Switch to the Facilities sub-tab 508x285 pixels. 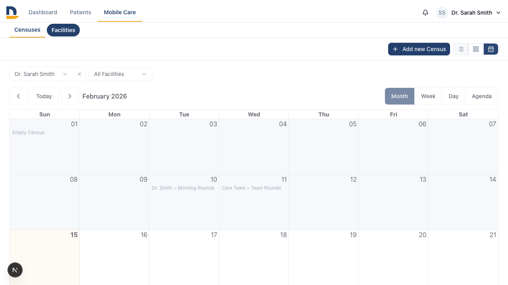(x=63, y=30)
